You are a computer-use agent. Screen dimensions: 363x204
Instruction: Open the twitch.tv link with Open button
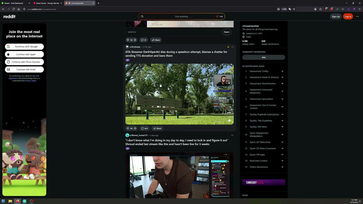pos(227,32)
